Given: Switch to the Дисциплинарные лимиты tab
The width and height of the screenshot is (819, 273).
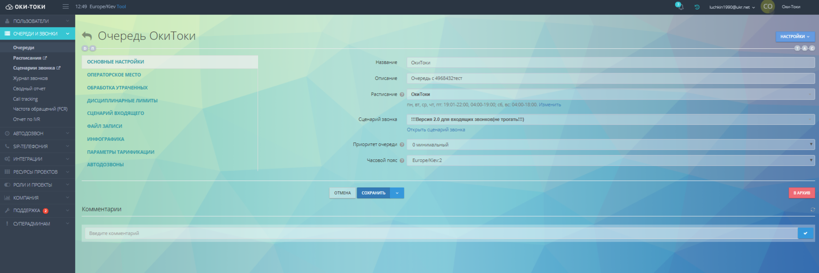Looking at the screenshot, I should [122, 101].
